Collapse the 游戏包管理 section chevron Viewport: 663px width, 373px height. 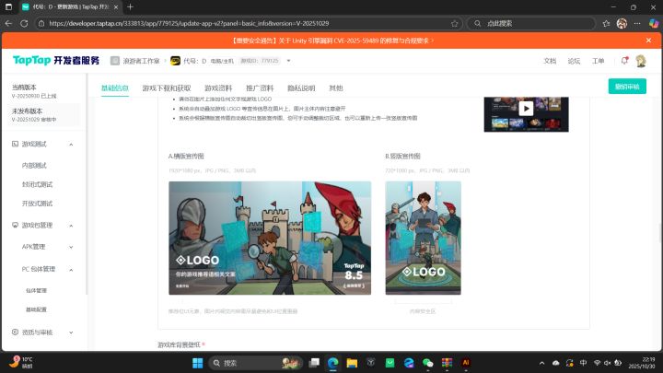(x=71, y=226)
